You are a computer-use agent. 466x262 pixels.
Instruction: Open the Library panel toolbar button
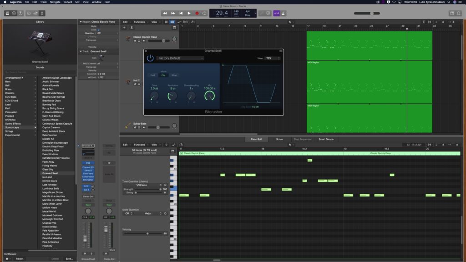pyautogui.click(x=7, y=13)
